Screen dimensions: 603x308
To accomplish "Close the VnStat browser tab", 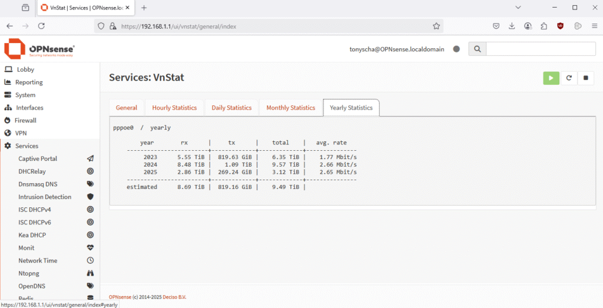I will (x=128, y=8).
